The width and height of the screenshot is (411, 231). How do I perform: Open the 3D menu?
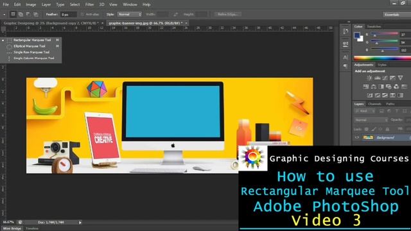[x=101, y=4]
